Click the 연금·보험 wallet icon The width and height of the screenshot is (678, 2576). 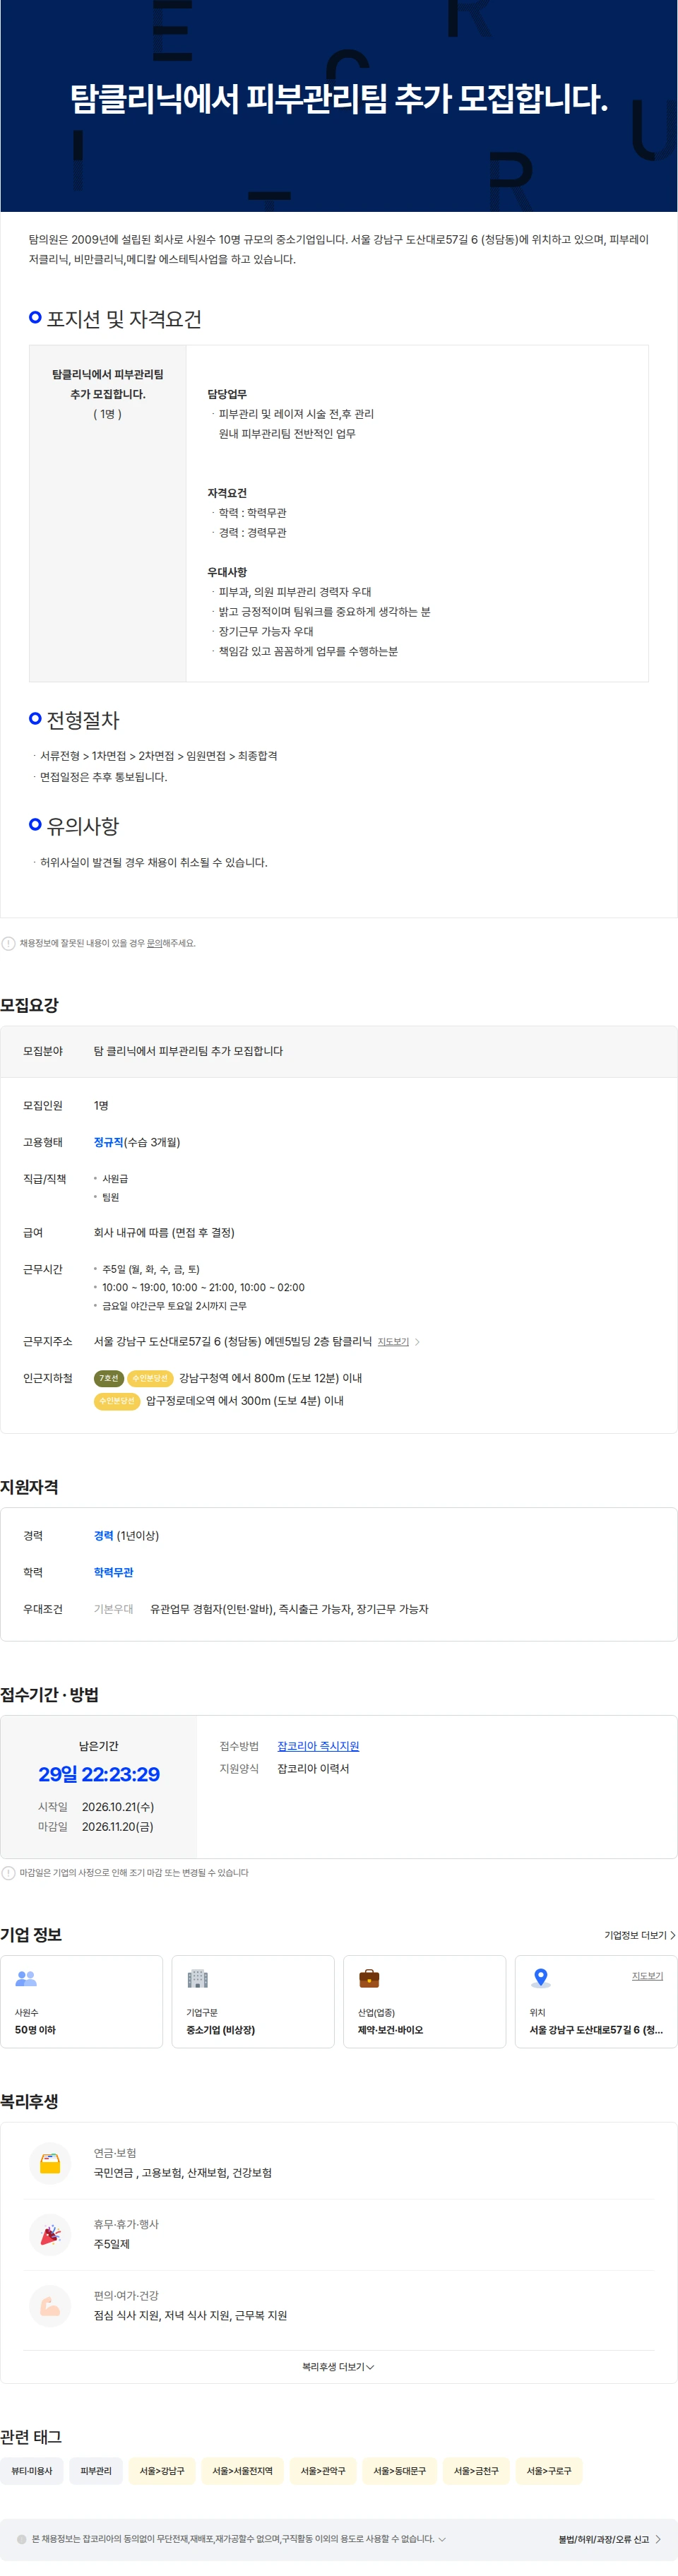[50, 2163]
